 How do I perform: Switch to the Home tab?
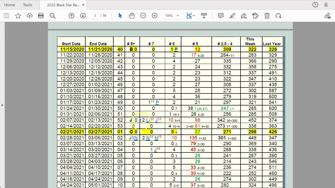pos(10,5)
